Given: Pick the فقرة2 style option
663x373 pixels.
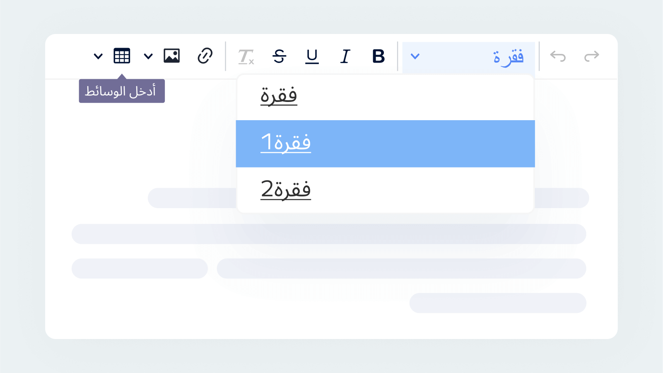Looking at the screenshot, I should [385, 190].
